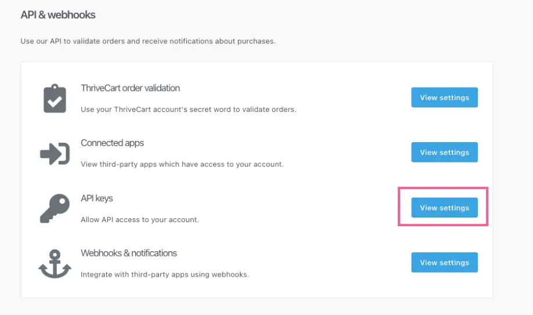Image resolution: width=533 pixels, height=315 pixels.
Task: Click the key icon for API keys
Action: [x=55, y=208]
